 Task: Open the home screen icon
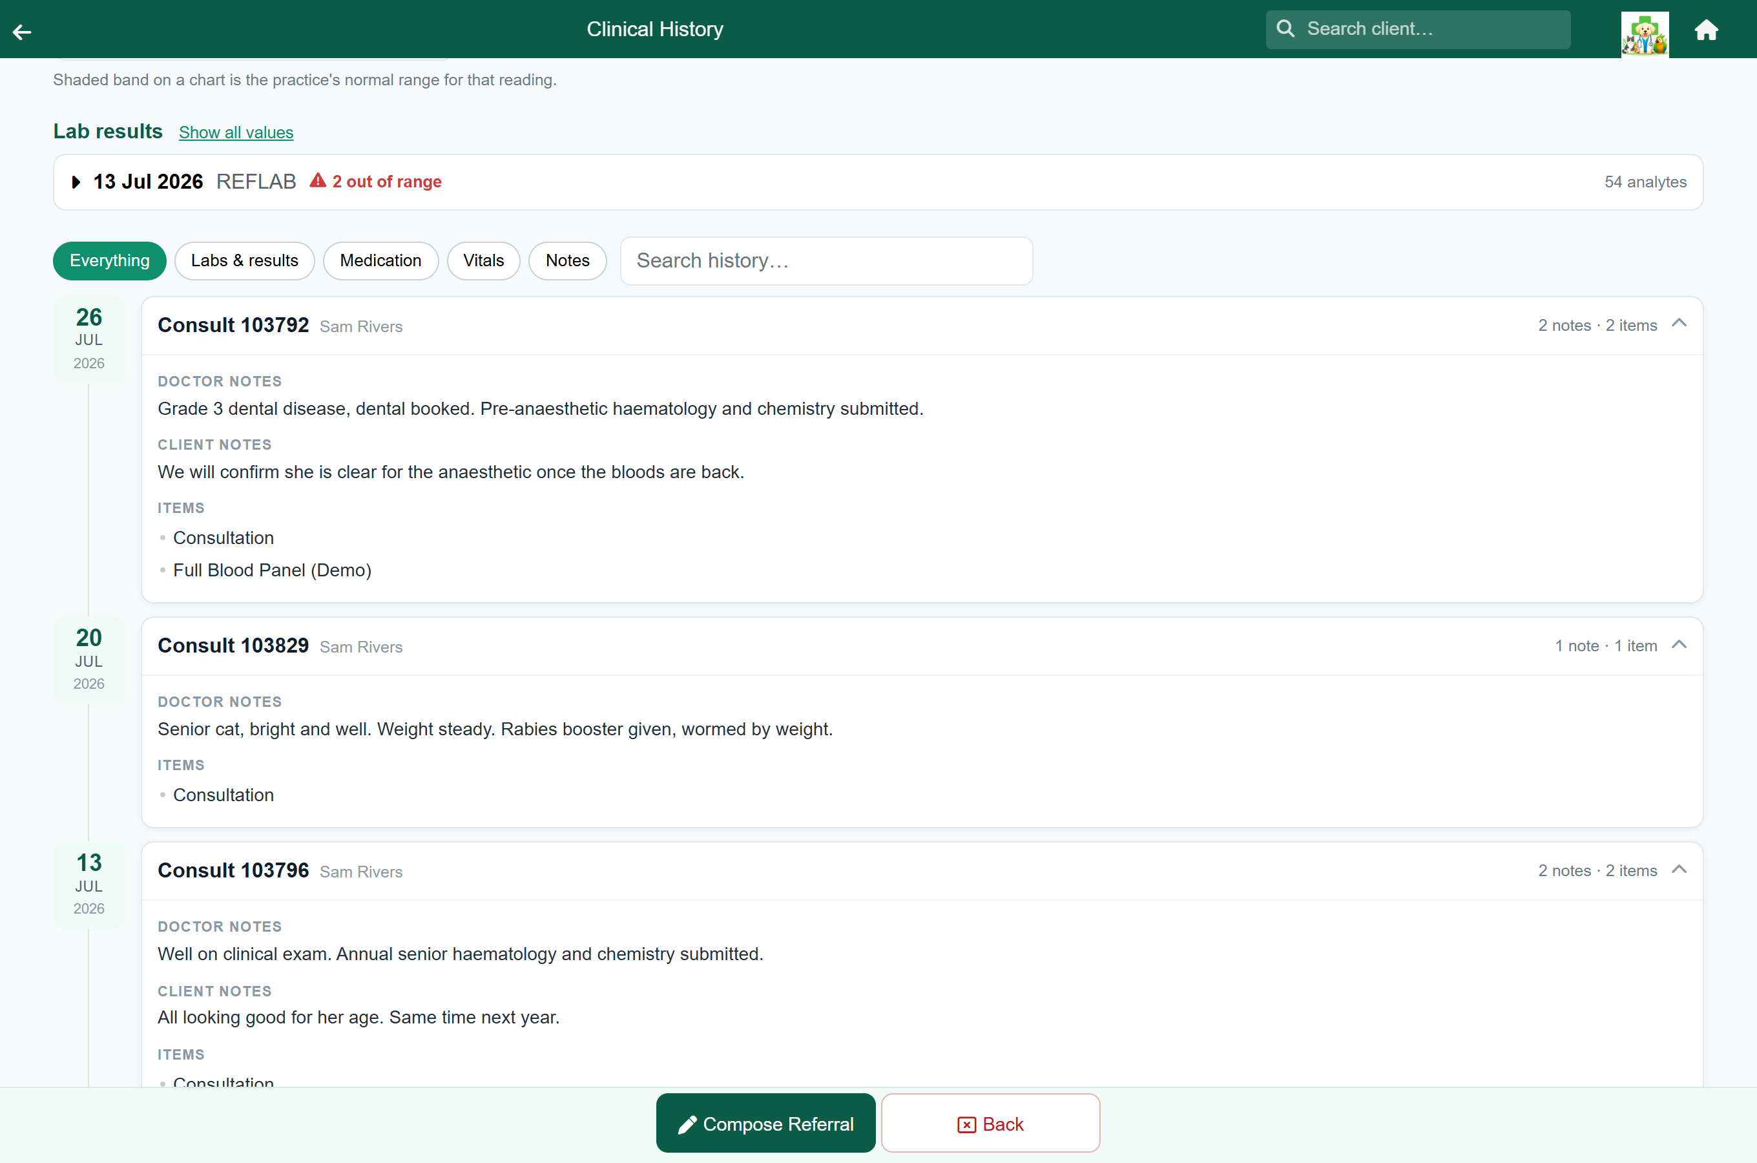[1707, 30]
